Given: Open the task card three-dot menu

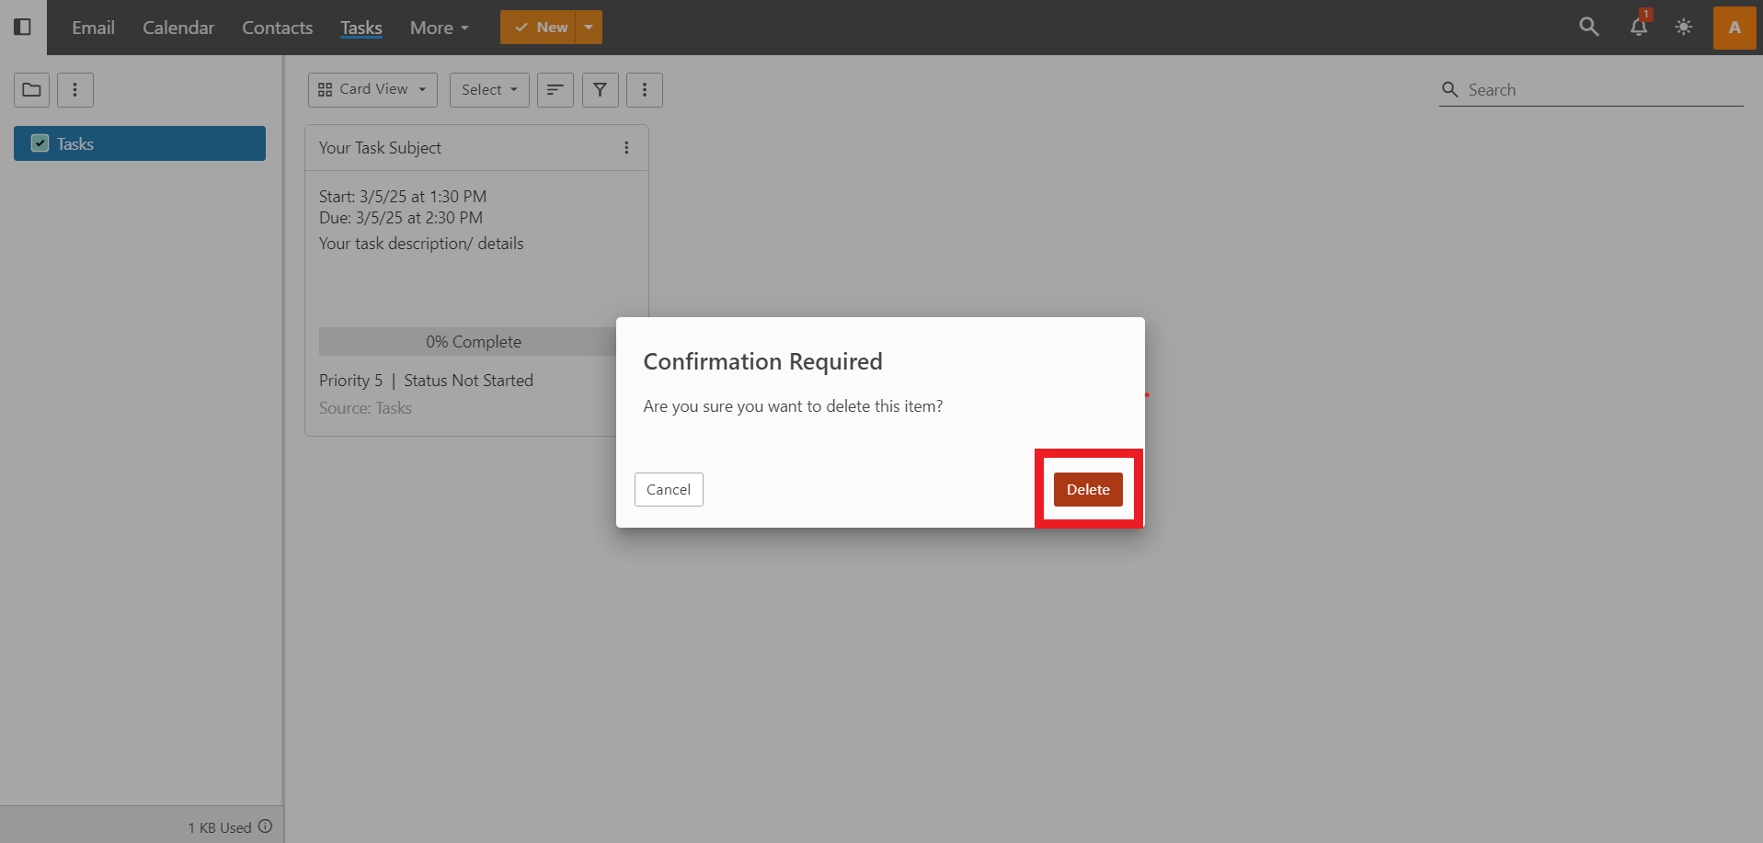Looking at the screenshot, I should click(626, 148).
